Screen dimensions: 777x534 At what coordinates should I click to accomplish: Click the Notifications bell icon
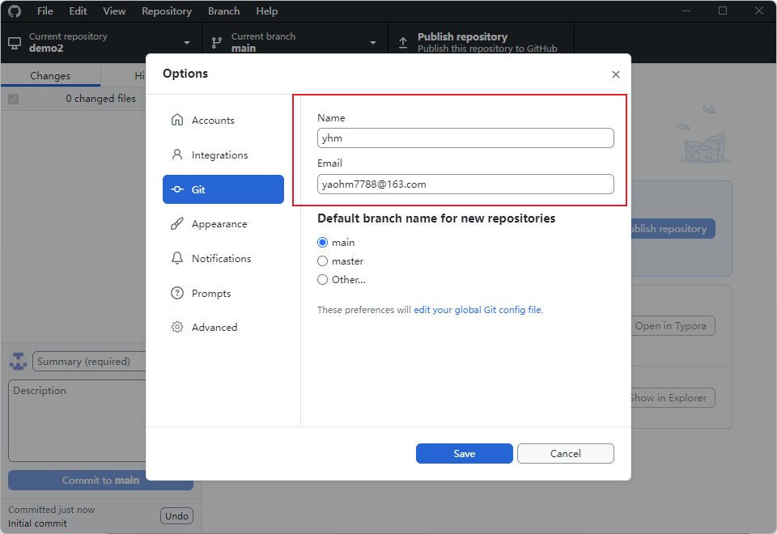(177, 259)
